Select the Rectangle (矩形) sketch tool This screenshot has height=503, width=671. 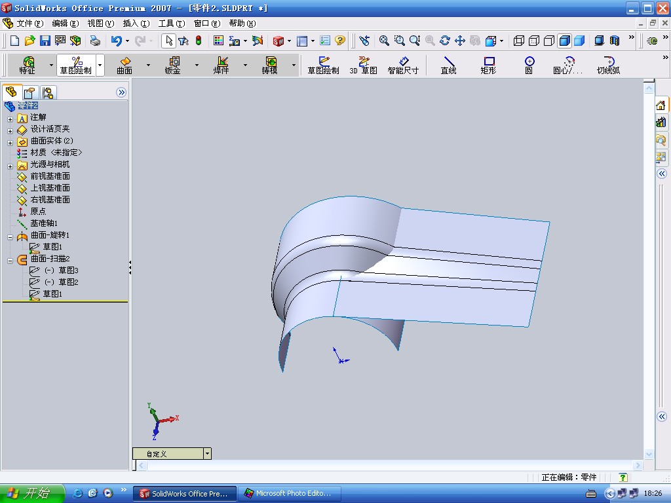(x=488, y=65)
